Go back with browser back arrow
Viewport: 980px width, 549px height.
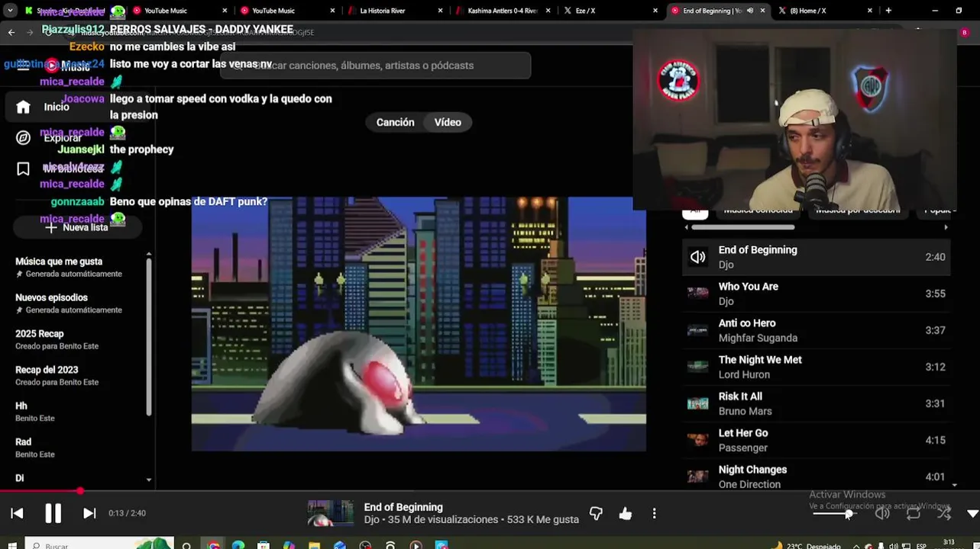pyautogui.click(x=11, y=32)
